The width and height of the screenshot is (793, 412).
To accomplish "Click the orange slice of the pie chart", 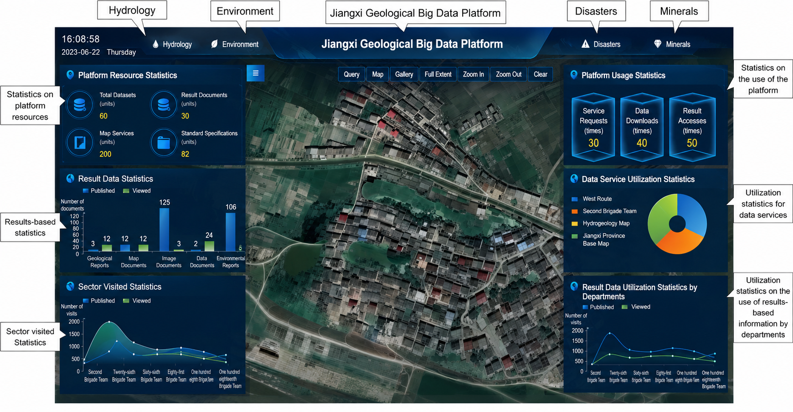I will pos(678,242).
